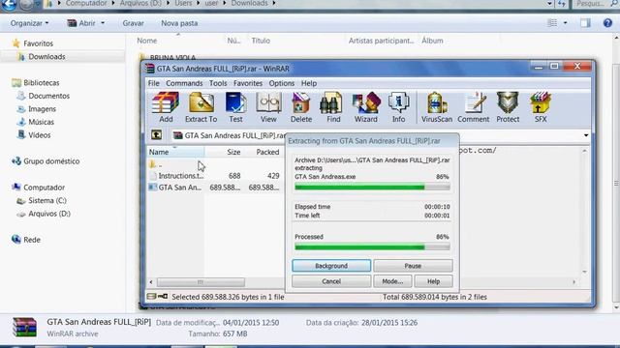Open the Options menu

coord(282,83)
